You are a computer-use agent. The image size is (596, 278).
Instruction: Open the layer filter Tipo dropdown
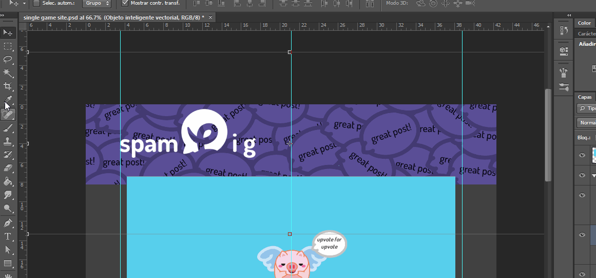click(586, 108)
